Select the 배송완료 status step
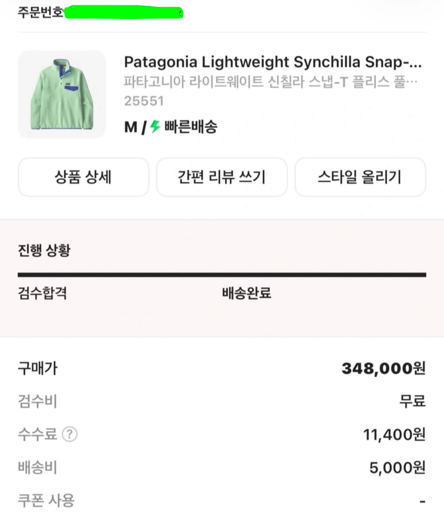This screenshot has width=444, height=525. 246,293
